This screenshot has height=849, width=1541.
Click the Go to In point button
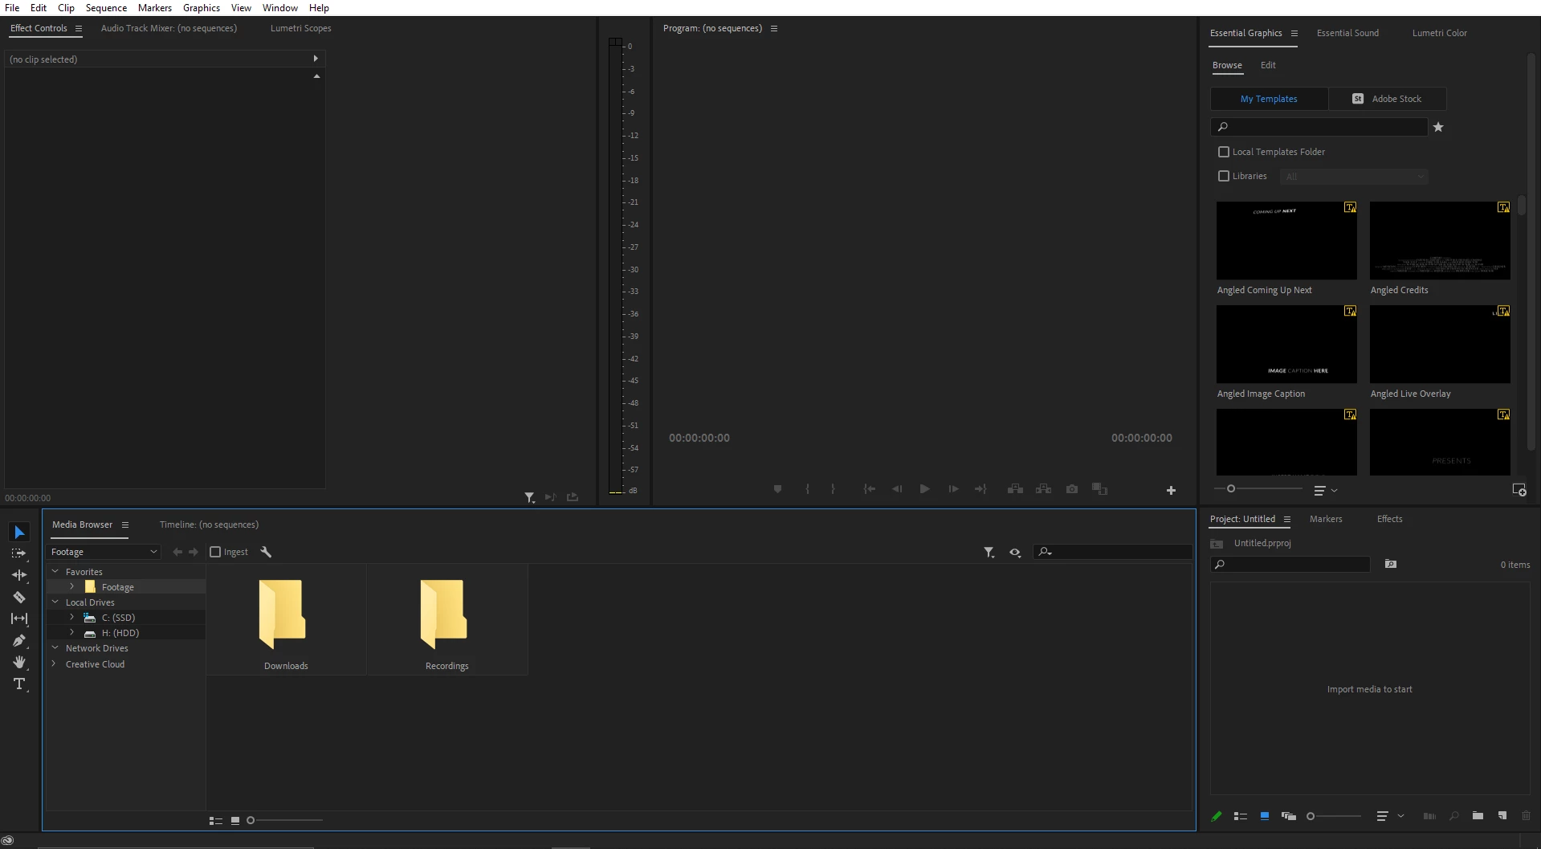[869, 489]
